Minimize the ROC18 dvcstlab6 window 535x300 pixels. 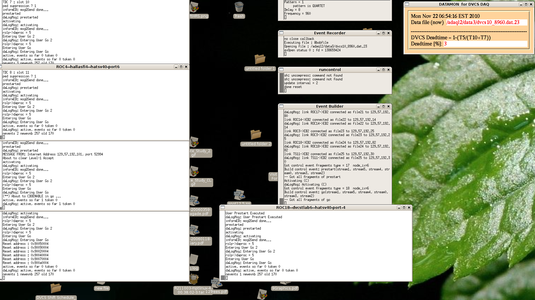pyautogui.click(x=399, y=208)
